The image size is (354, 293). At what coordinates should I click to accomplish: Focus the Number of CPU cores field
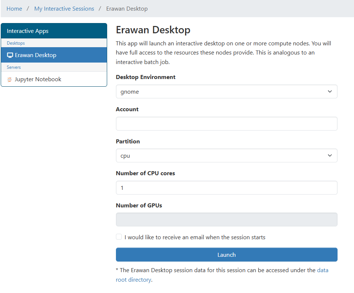226,188
